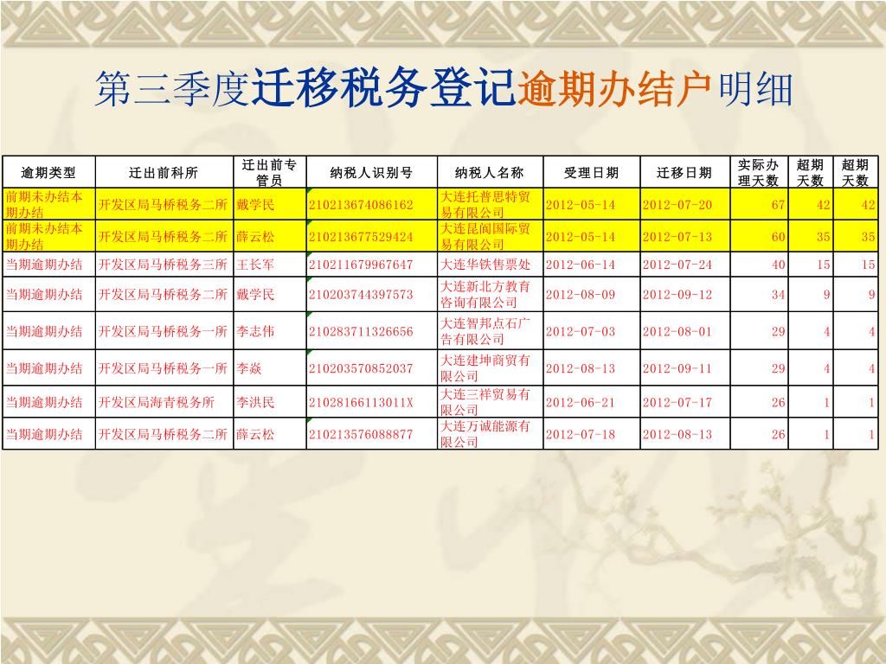
Task: Click office 开发区局海青税务所
Action: (x=157, y=403)
